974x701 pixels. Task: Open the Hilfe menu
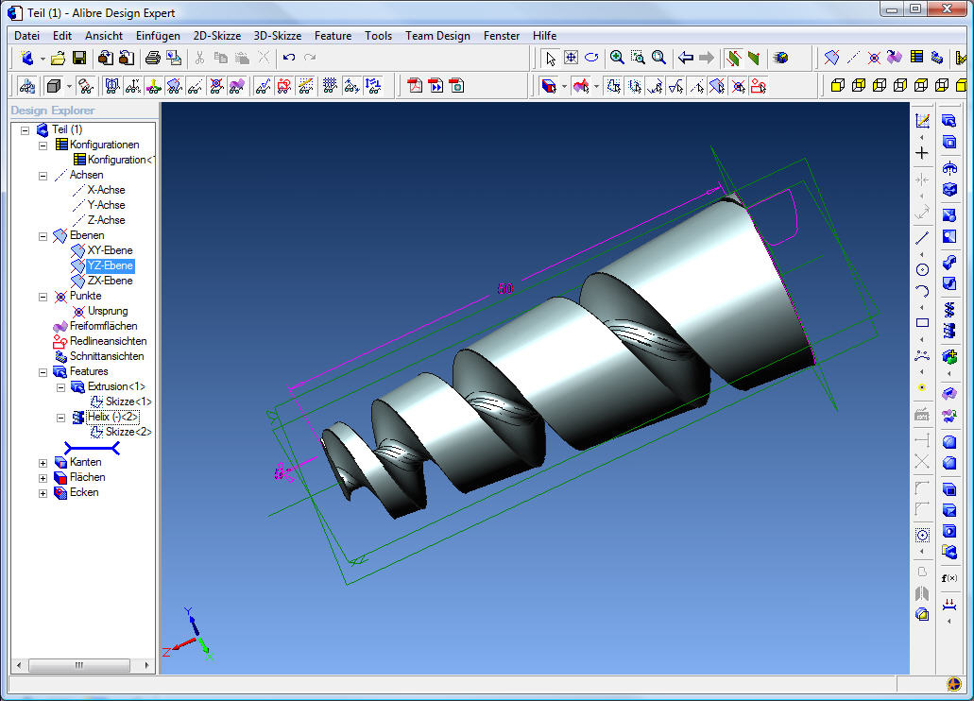[544, 35]
